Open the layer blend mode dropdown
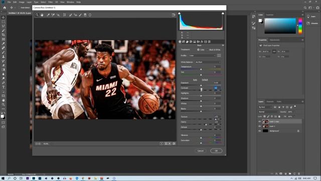Screen dimensions: 321x181 (268, 112)
